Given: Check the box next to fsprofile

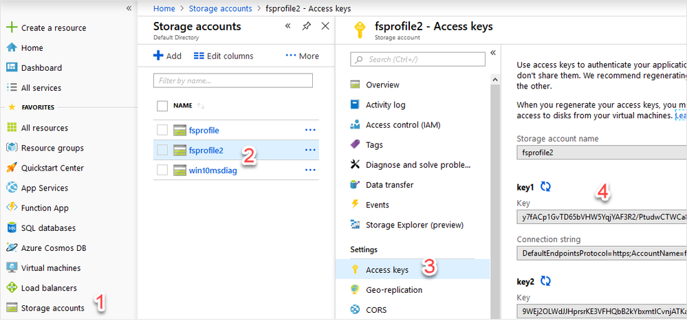Looking at the screenshot, I should point(162,130).
